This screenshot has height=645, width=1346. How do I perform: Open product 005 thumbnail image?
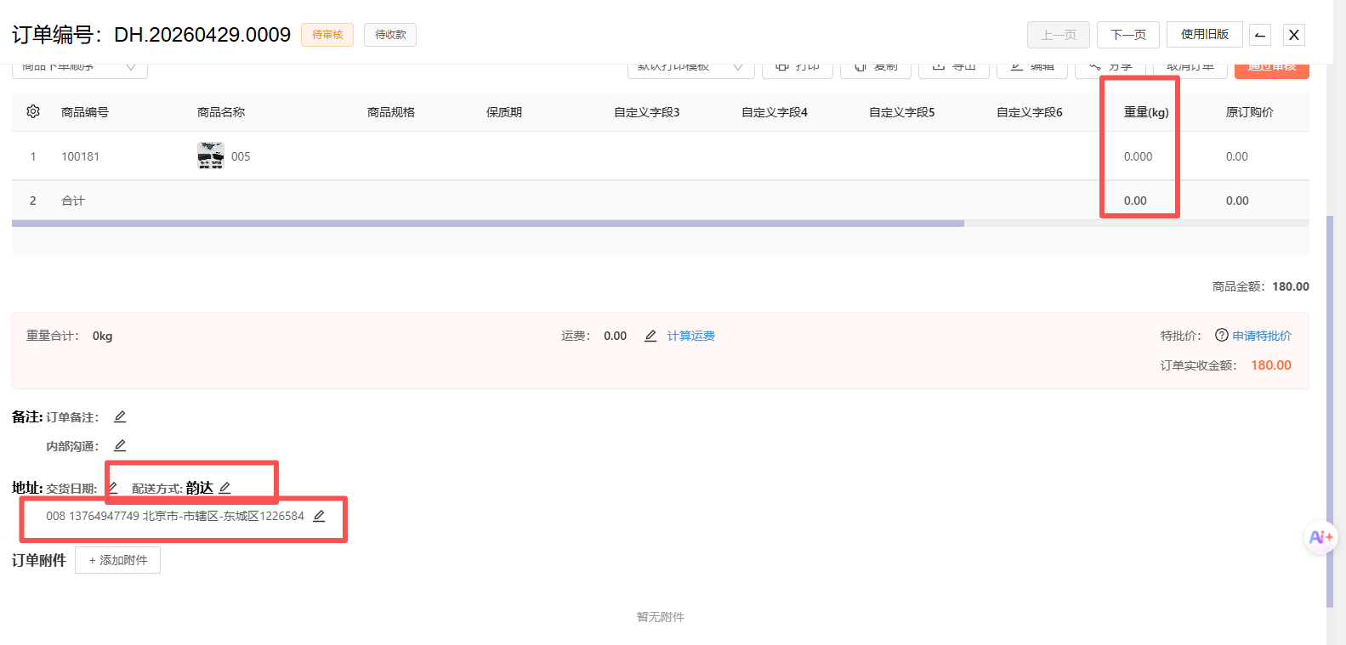click(x=211, y=156)
